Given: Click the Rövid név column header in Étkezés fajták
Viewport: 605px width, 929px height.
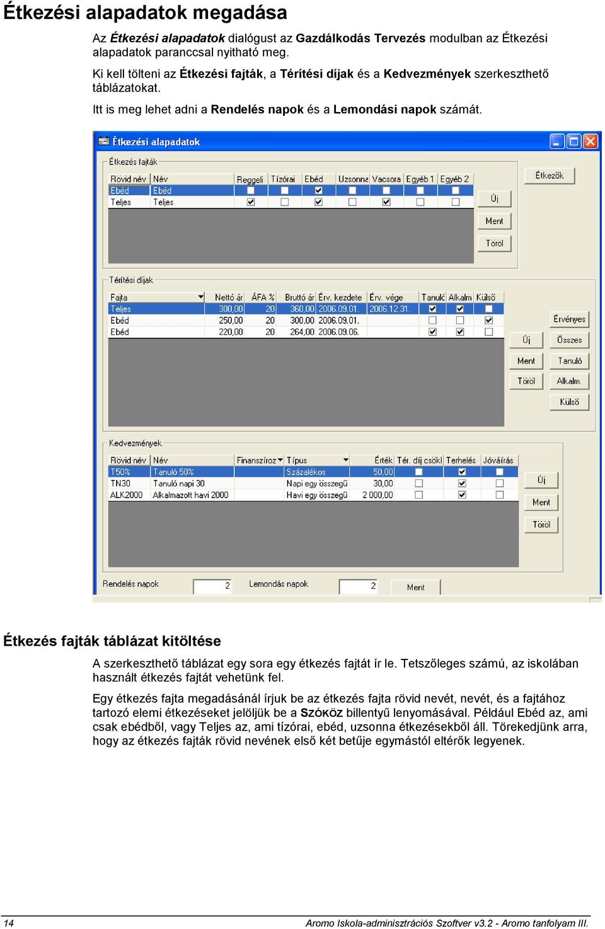Looking at the screenshot, I should tap(129, 179).
